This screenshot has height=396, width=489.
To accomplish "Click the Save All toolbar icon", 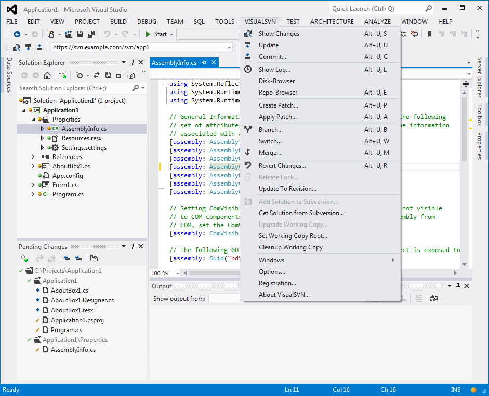I will point(91,34).
